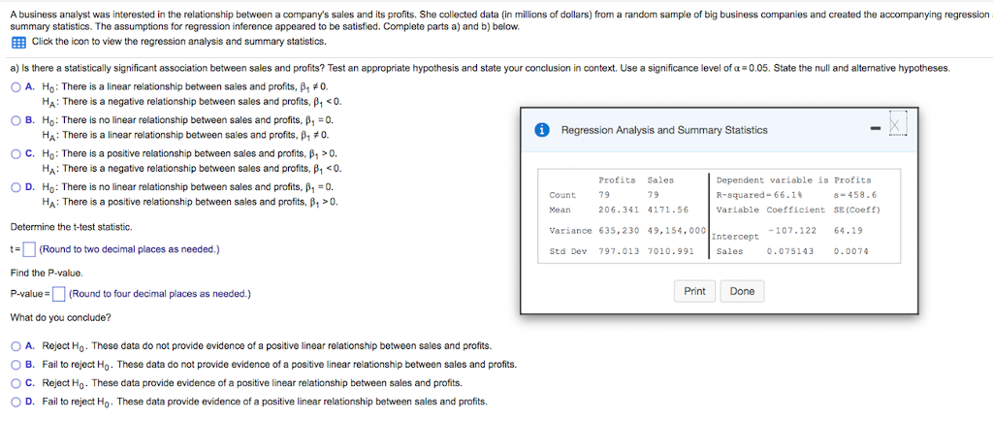Close the Regression Analysis and Summary Statistics popup
This screenshot has height=421, width=993.
click(x=898, y=129)
